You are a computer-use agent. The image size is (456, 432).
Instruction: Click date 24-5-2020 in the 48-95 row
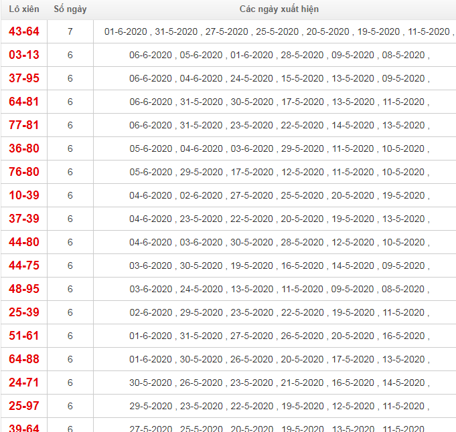point(202,289)
